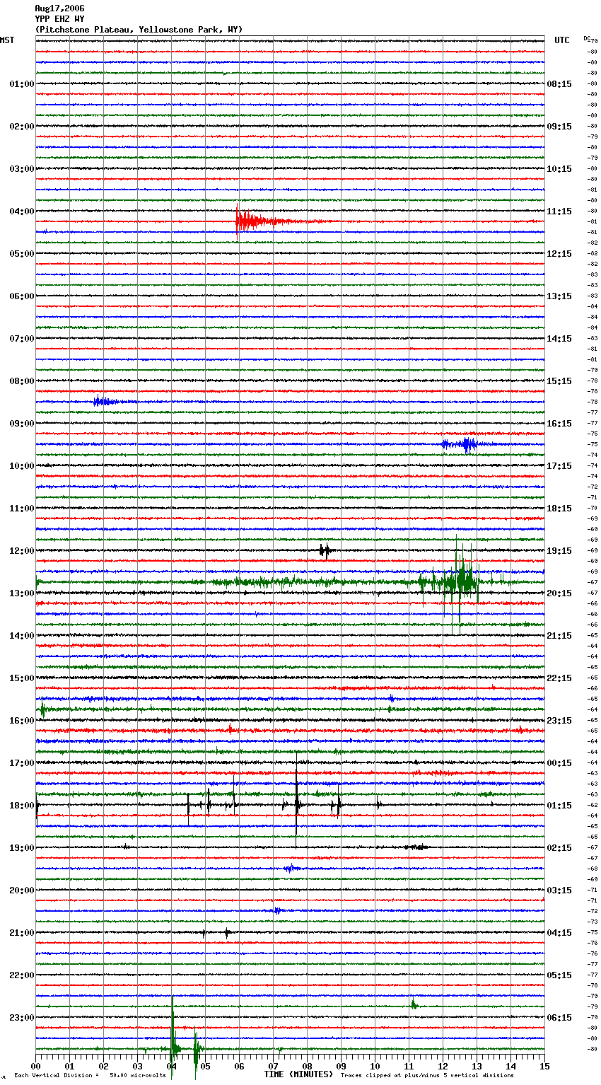Click the Traces clipped footnote
Viewport: 601px width, 1085px height.
428,1076
